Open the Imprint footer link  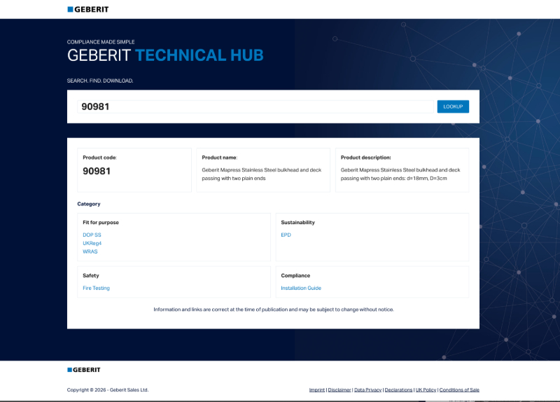(317, 390)
